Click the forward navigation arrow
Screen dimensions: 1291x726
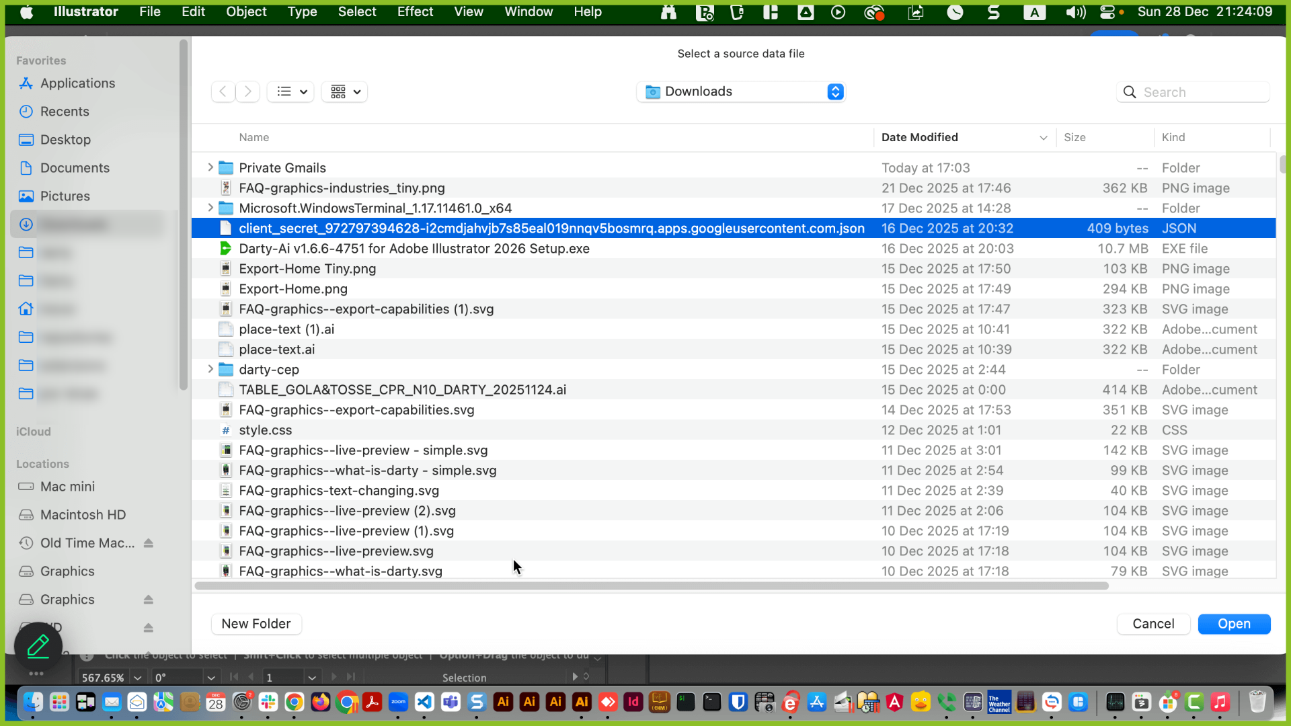tap(248, 91)
